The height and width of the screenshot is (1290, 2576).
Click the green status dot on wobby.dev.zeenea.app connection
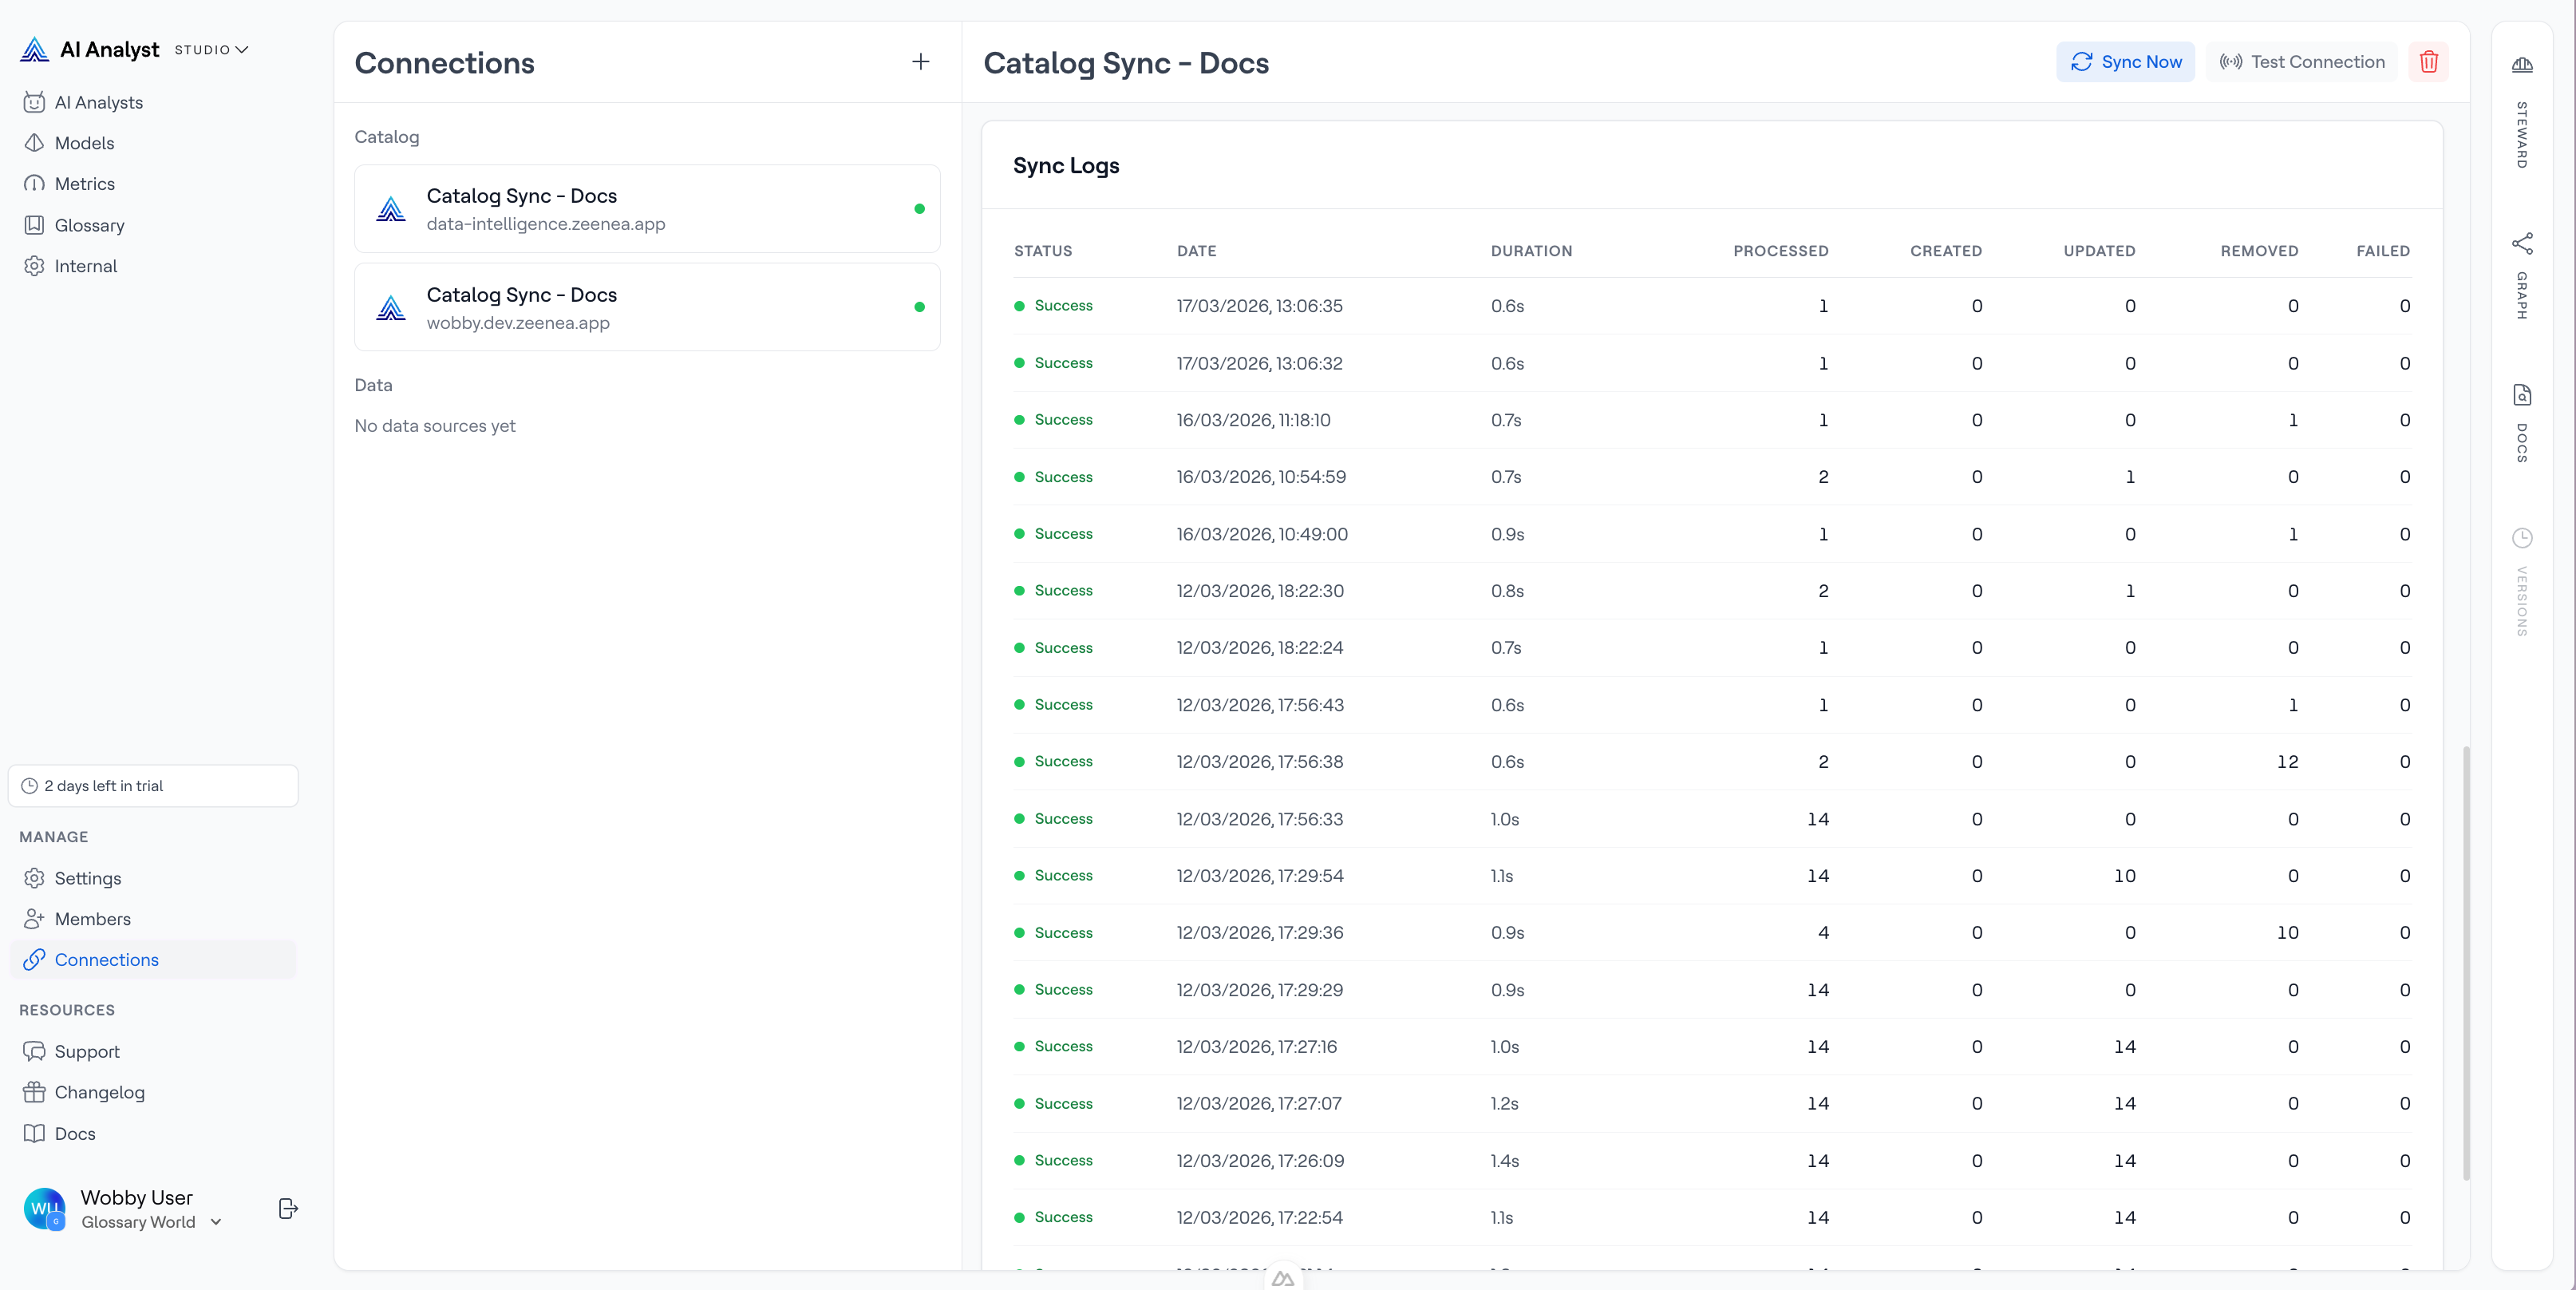pos(920,308)
